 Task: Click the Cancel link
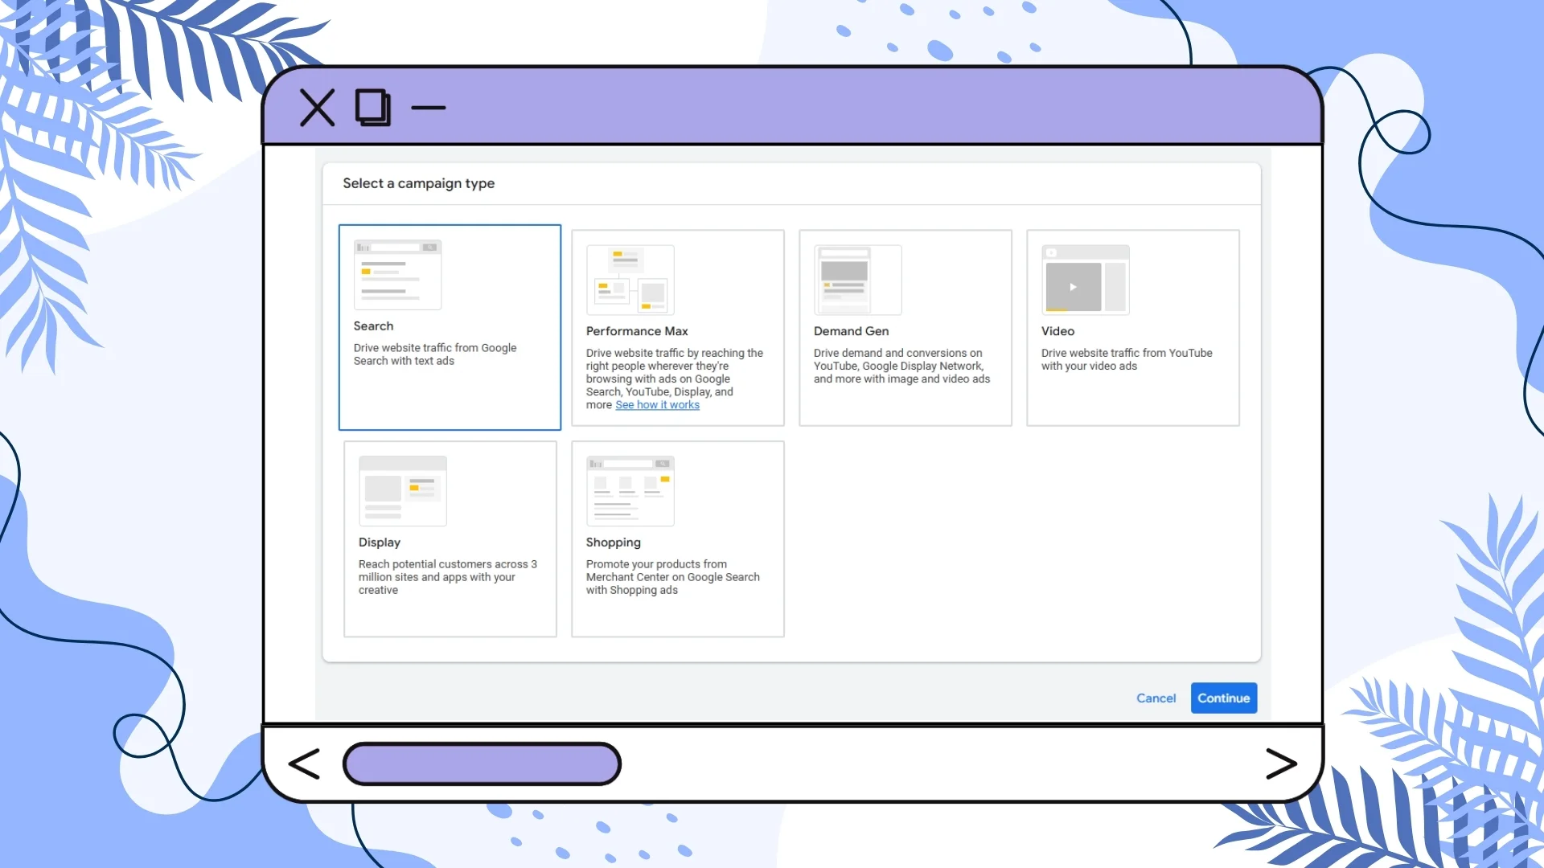click(x=1156, y=698)
